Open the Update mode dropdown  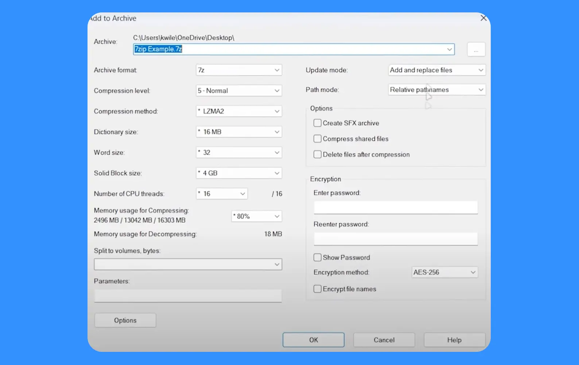click(437, 70)
